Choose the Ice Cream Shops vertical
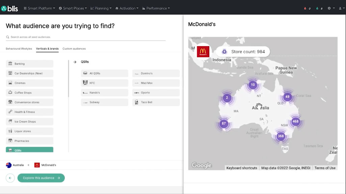The image size is (346, 194). [x=30, y=122]
